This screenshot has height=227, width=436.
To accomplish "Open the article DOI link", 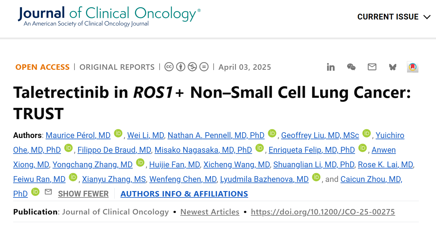I will click(x=323, y=212).
